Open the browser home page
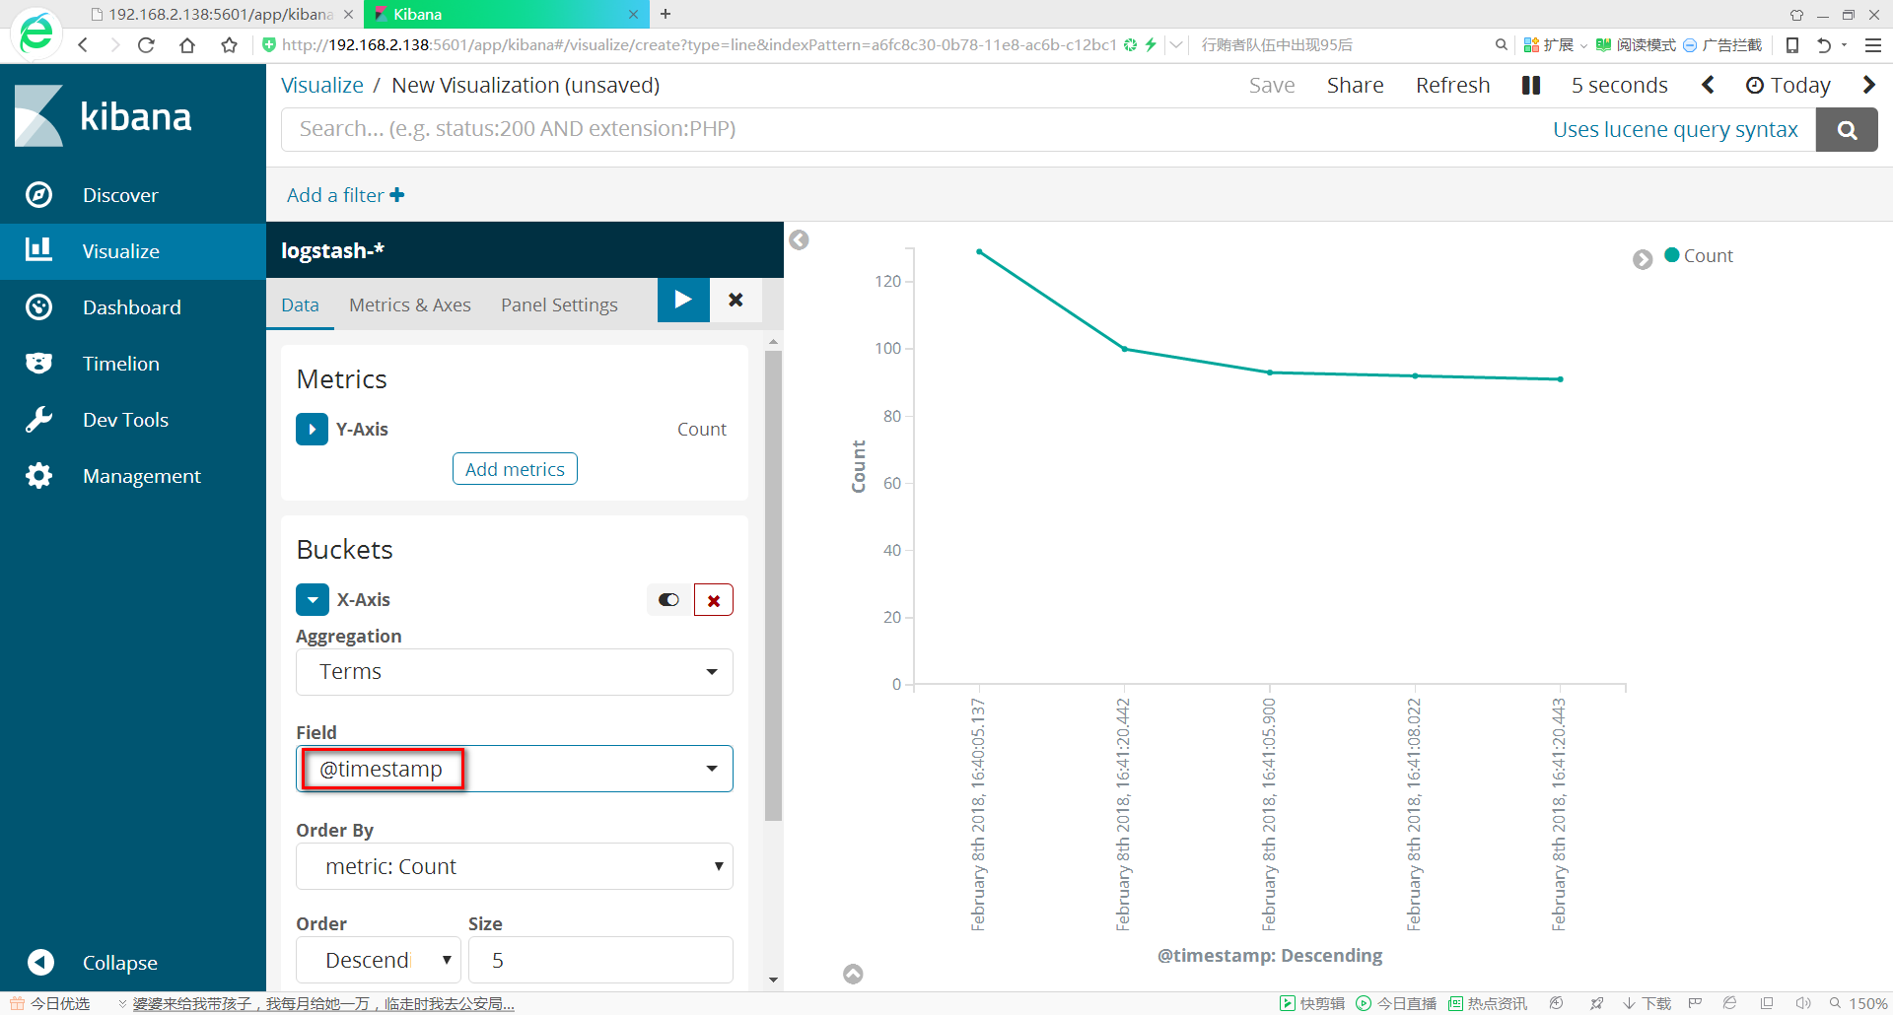1893x1015 pixels. tap(187, 44)
